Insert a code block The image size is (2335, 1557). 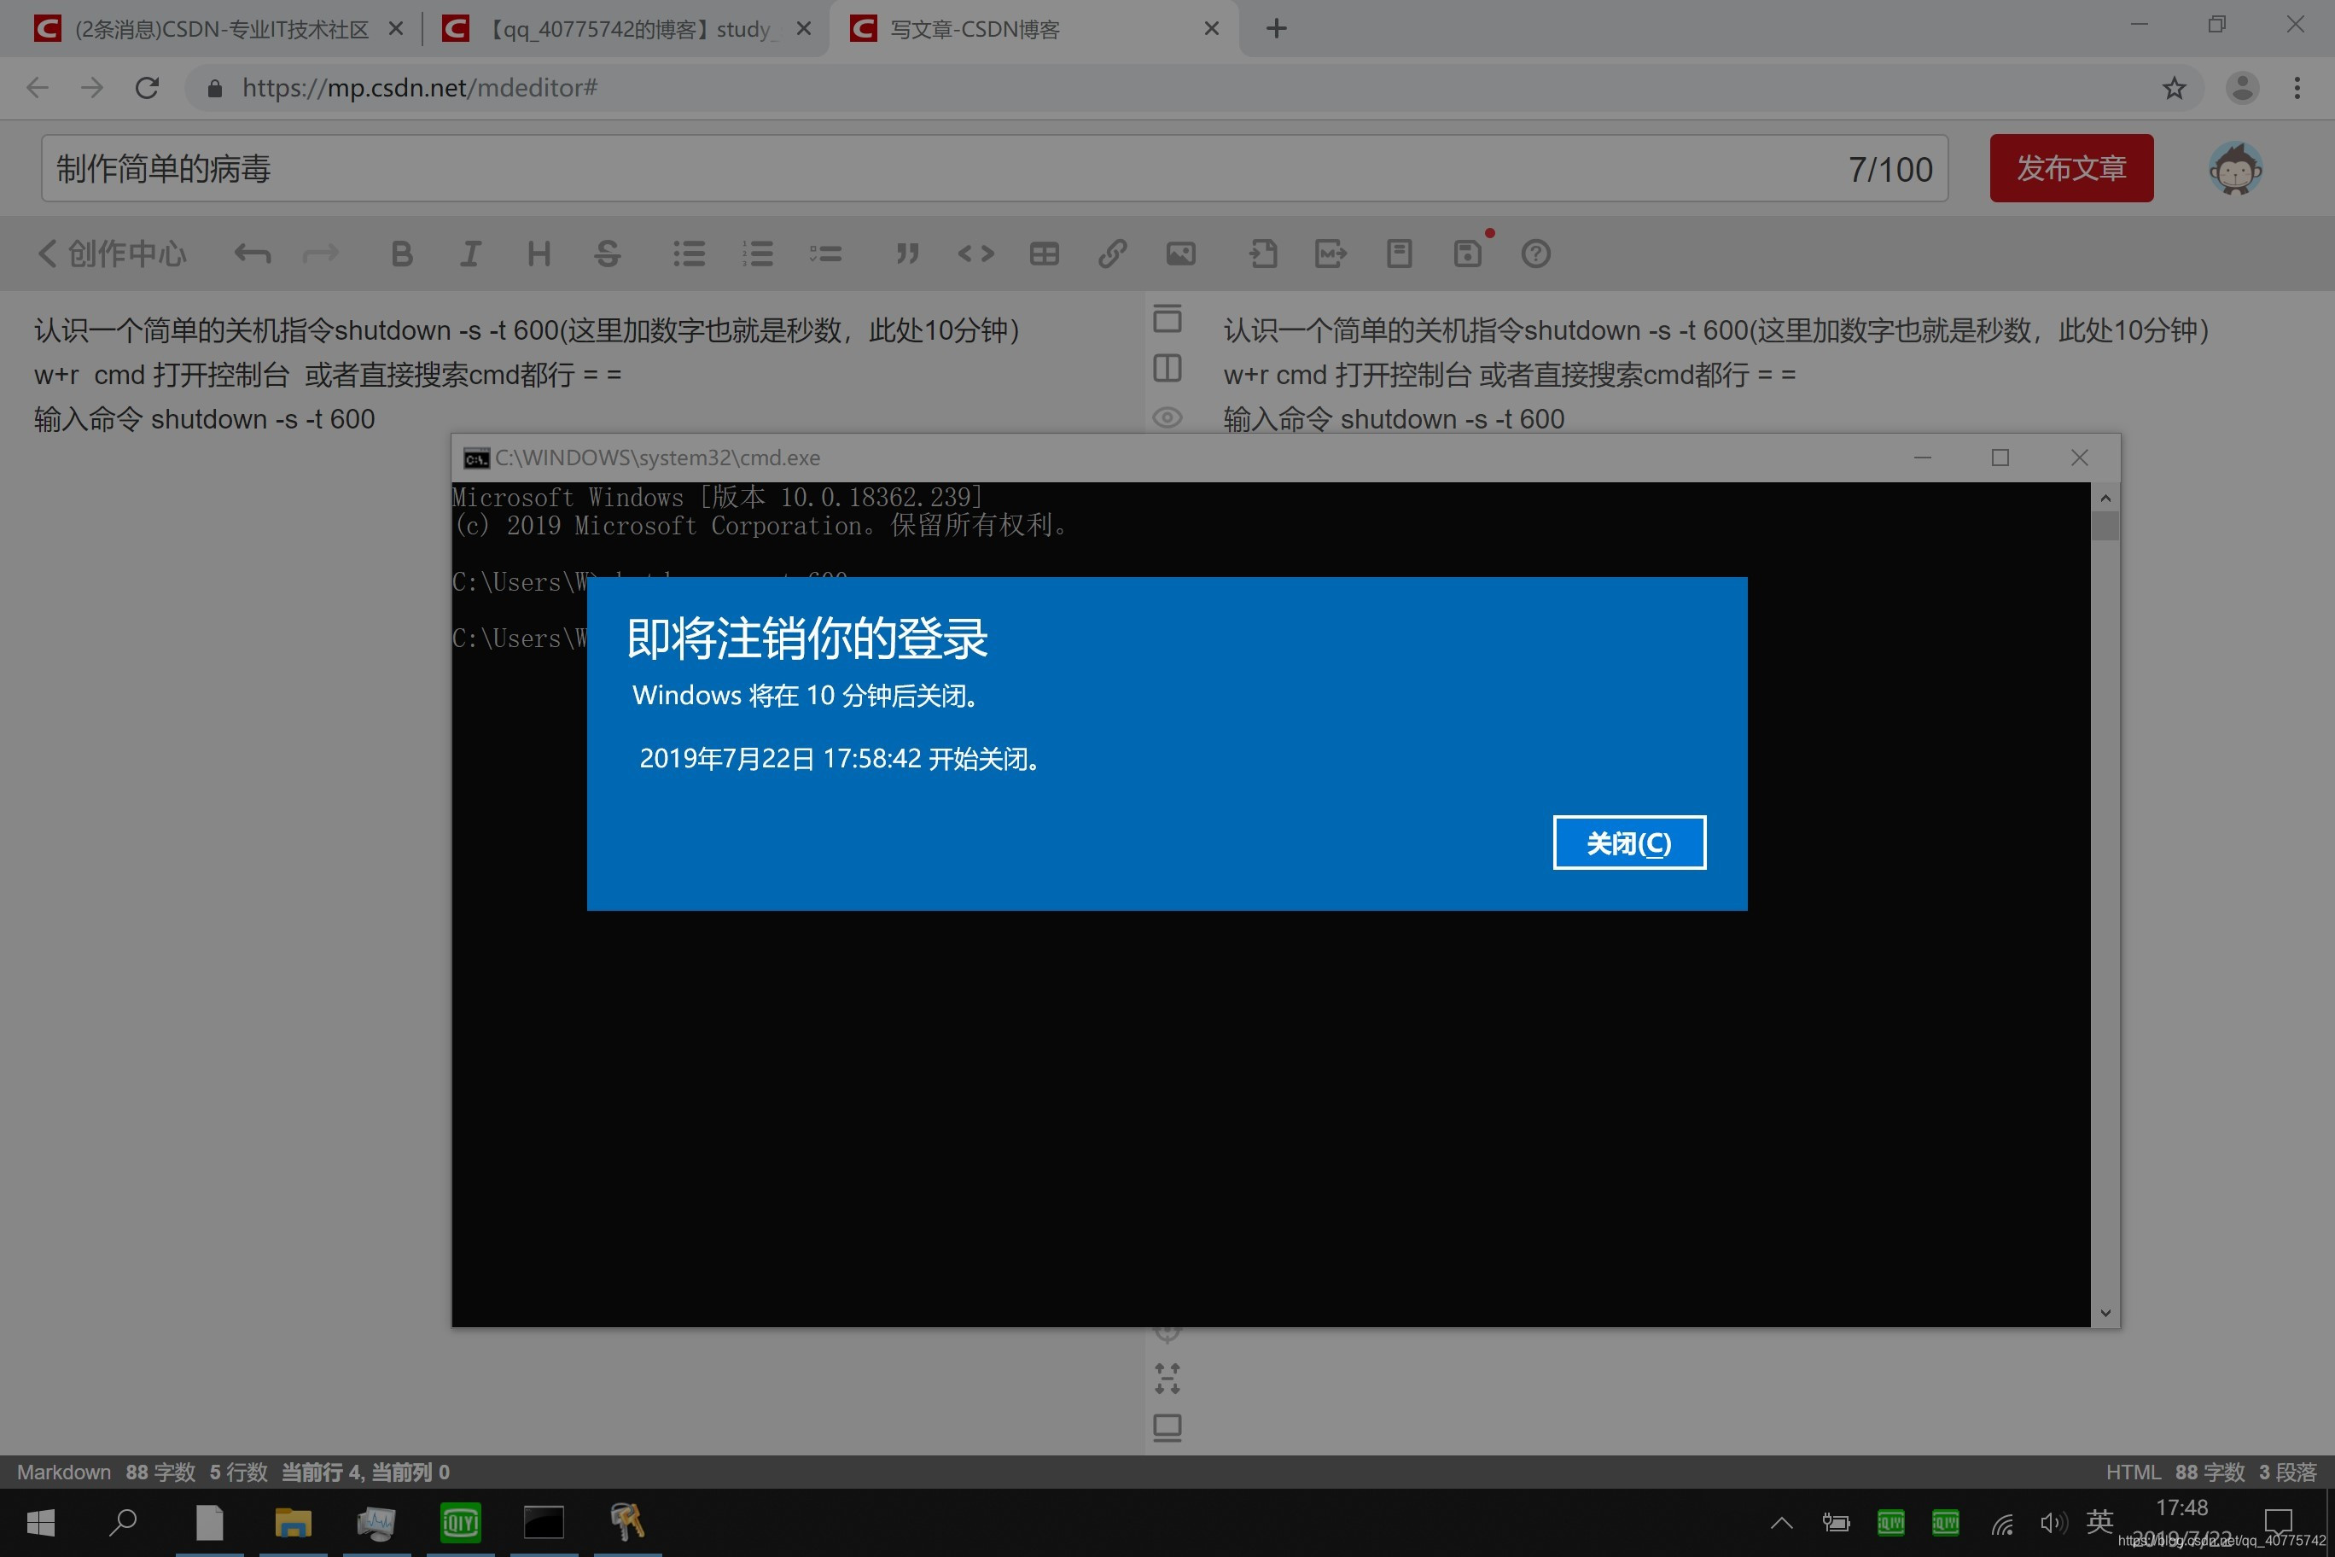point(975,254)
